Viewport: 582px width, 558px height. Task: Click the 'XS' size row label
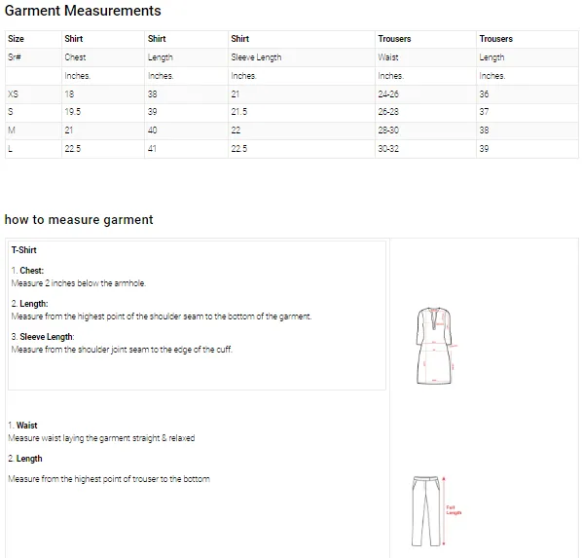point(13,94)
